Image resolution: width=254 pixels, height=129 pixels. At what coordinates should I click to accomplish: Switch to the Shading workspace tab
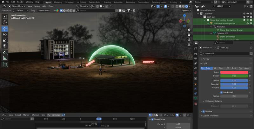pyautogui.click(x=107, y=2)
